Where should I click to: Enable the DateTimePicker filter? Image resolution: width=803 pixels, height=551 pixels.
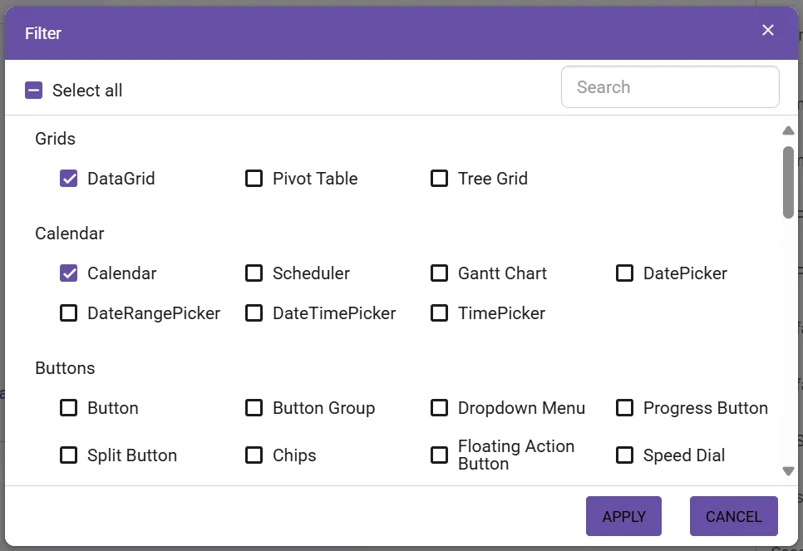pos(254,312)
